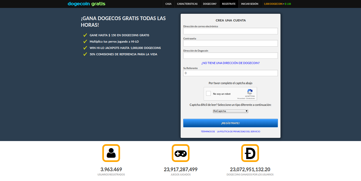Click checkmark beside GANE HASTA $ 150
Image resolution: width=361 pixels, height=181 pixels.
click(85, 35)
